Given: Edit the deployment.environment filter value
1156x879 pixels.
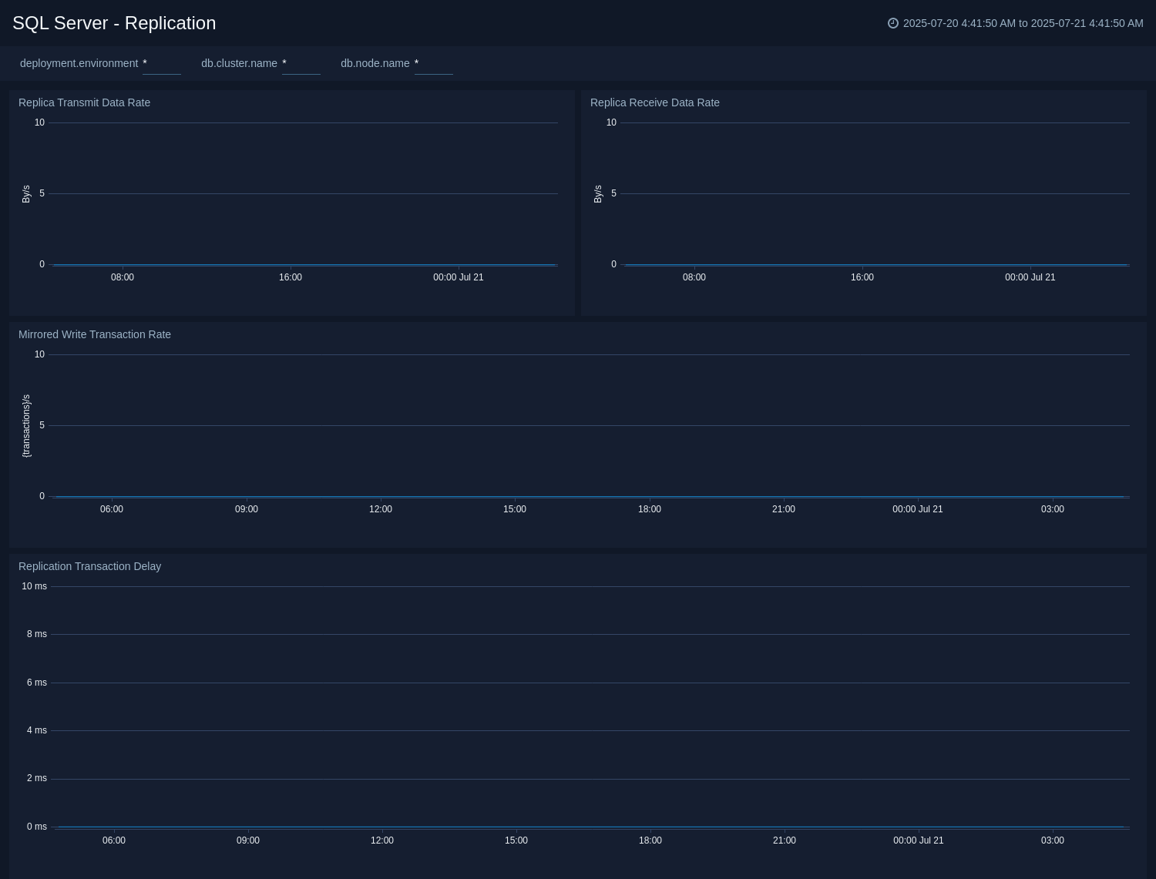Looking at the screenshot, I should click(162, 63).
